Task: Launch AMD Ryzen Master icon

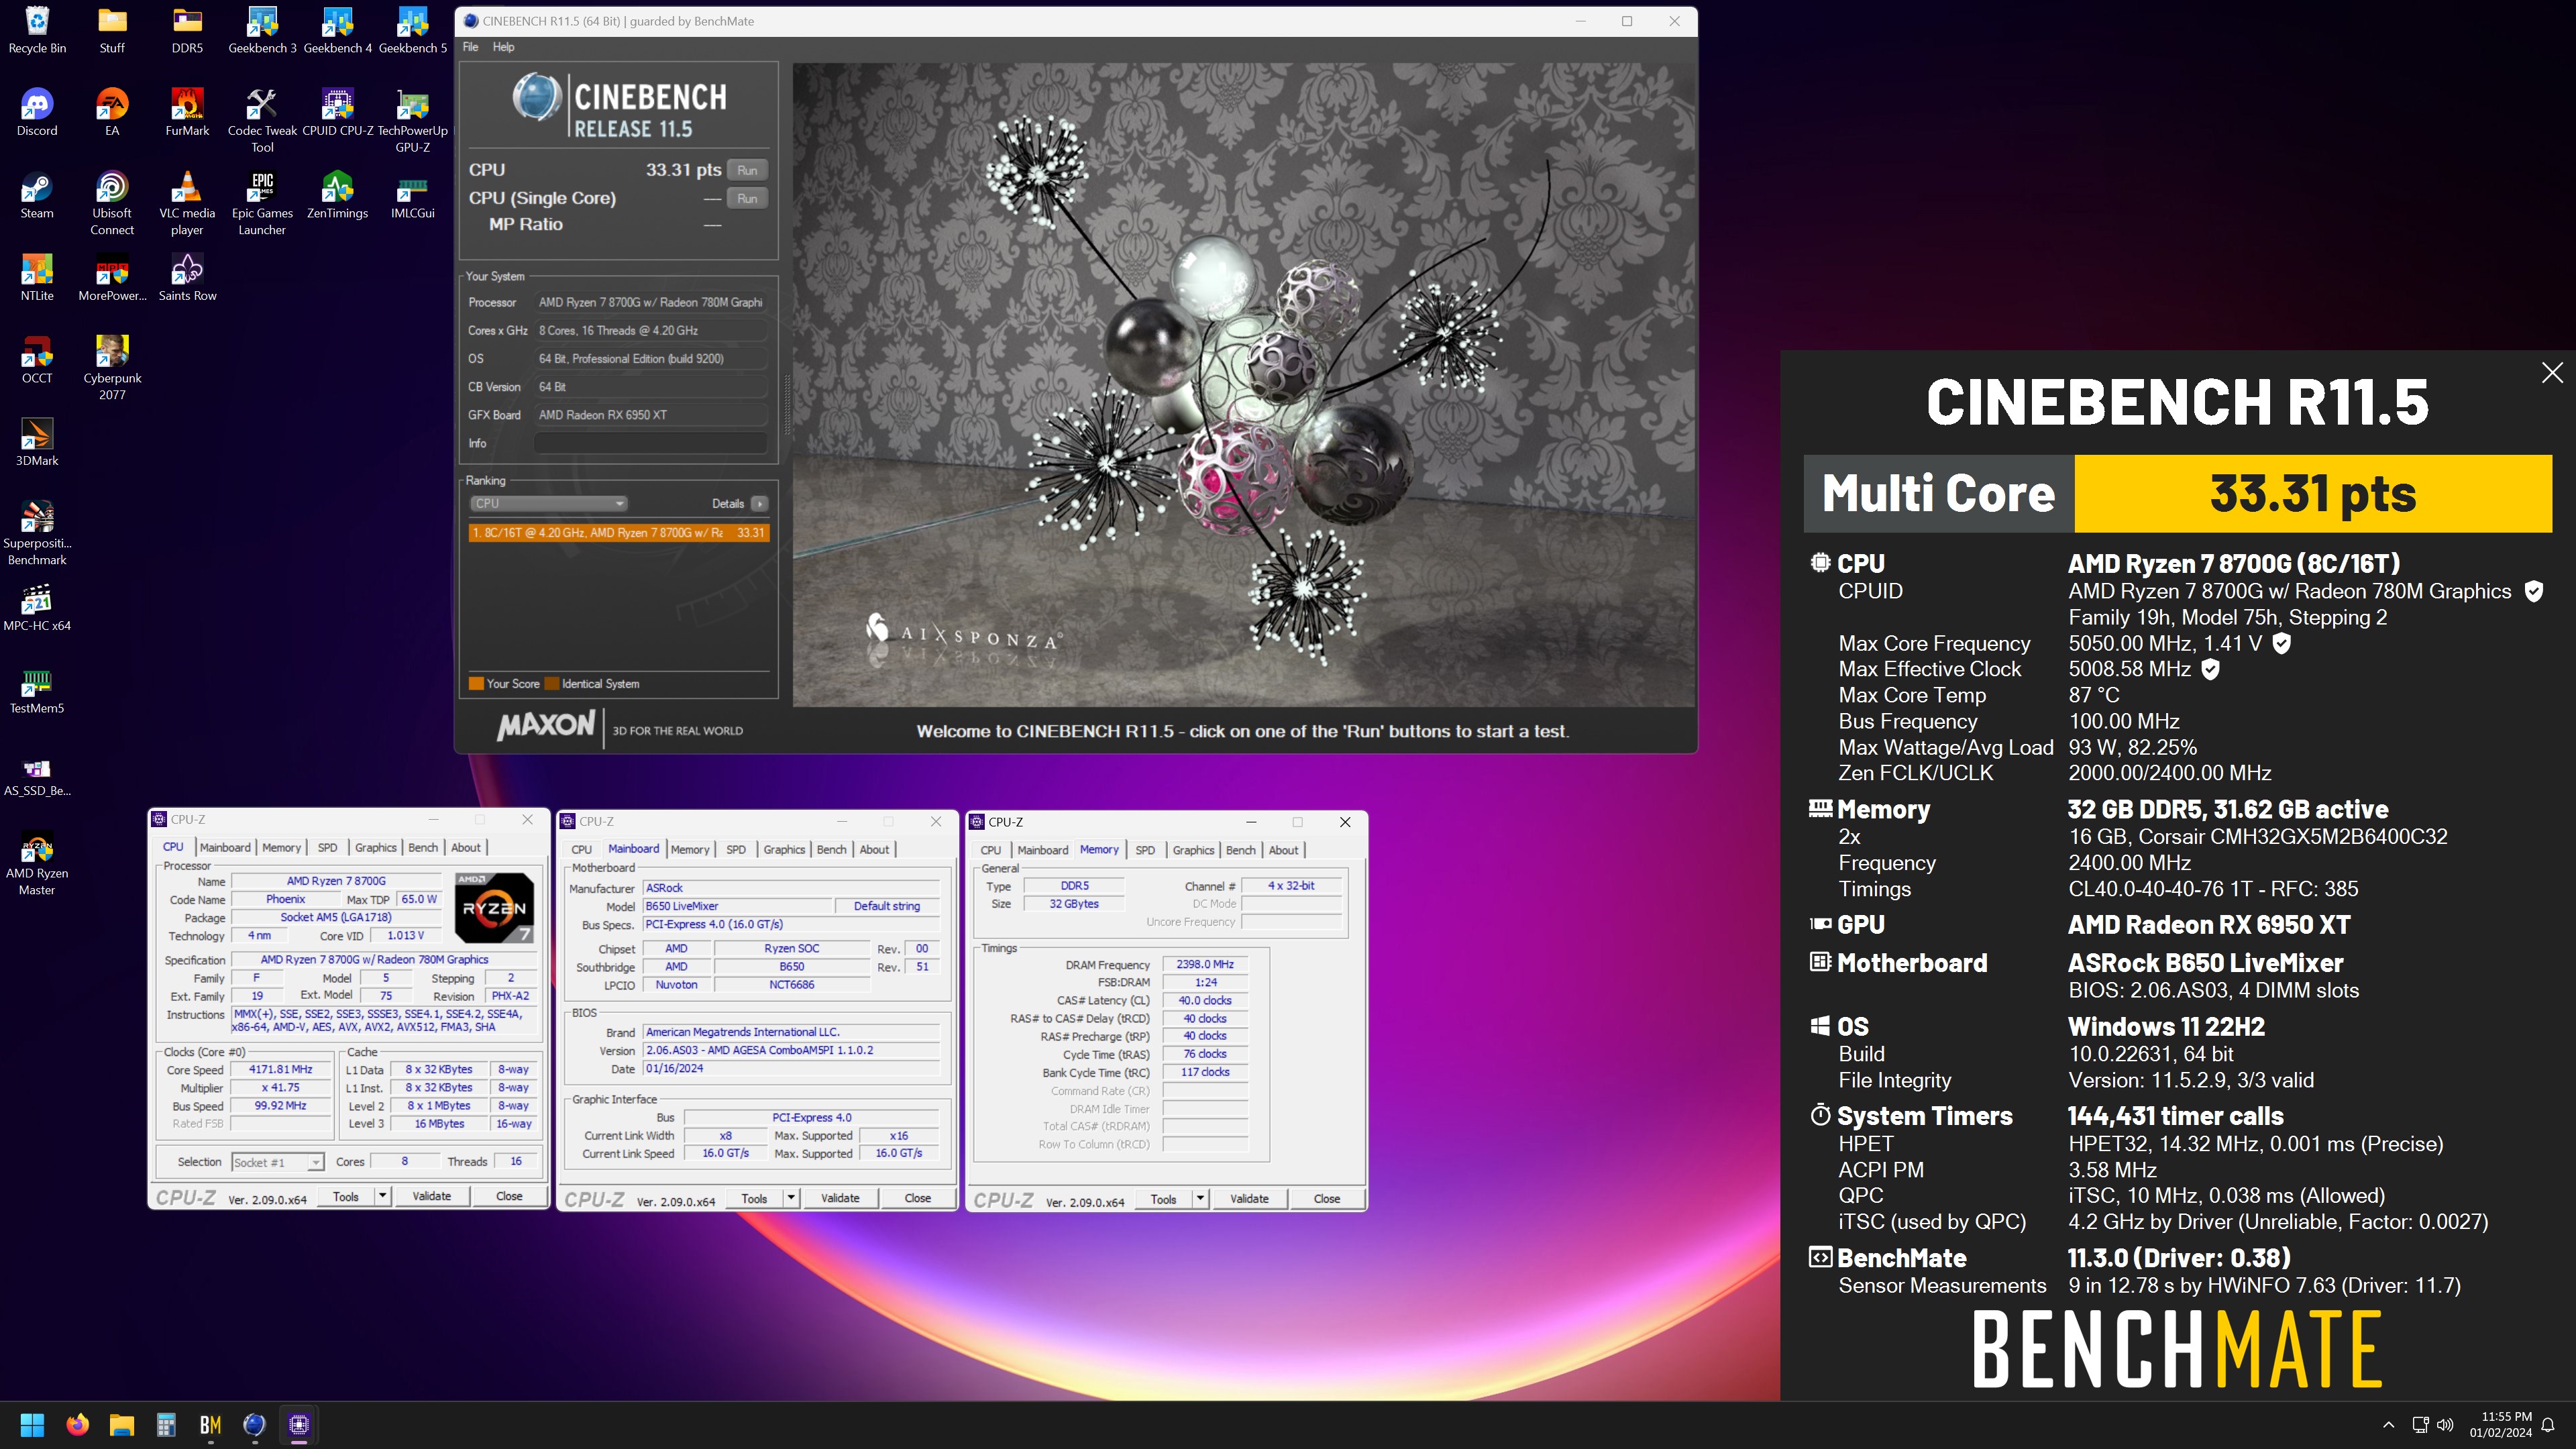Action: click(37, 863)
